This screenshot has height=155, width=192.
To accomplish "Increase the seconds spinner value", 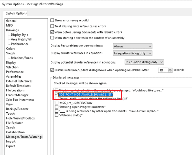I will [x=170, y=69].
